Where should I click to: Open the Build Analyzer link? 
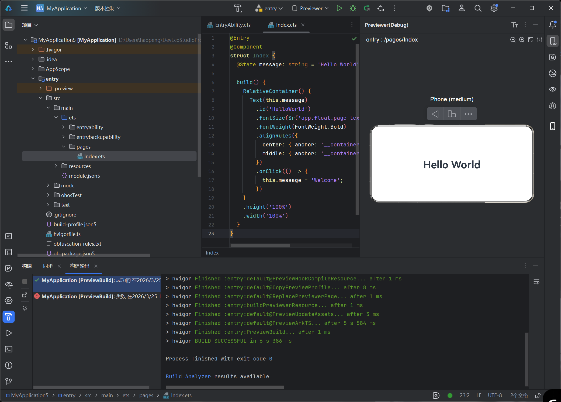(188, 376)
